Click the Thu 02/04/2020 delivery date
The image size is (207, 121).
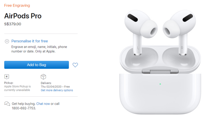tap(51, 87)
